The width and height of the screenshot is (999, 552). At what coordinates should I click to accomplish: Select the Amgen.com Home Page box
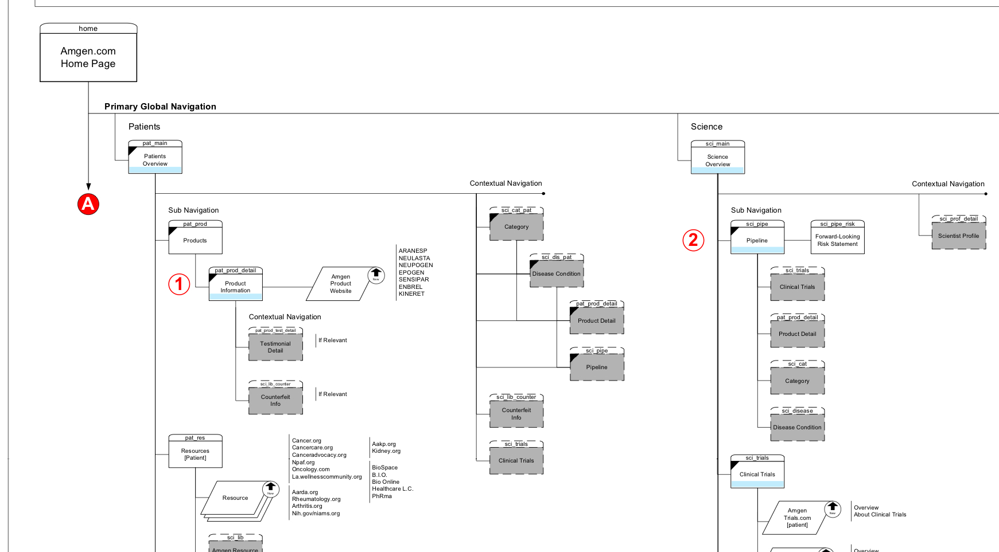click(x=88, y=53)
